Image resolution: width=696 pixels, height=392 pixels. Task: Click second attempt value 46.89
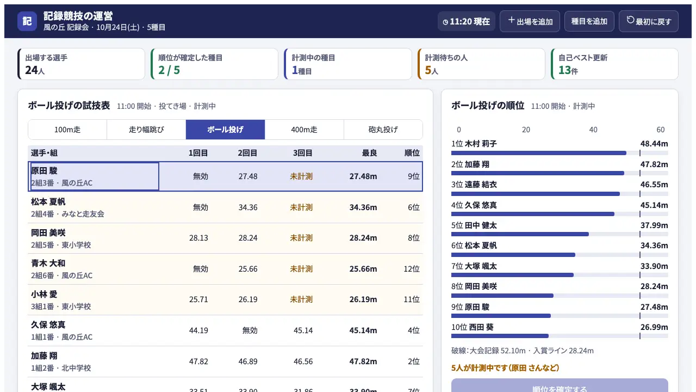click(248, 362)
